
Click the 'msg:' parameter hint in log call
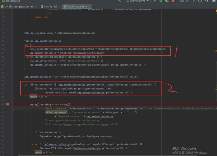pos(62,61)
